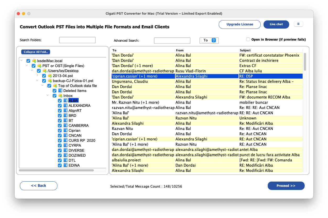Uncheck the CNCAN folder checkbox
Screen dimensions: 328x218
tap(60, 135)
